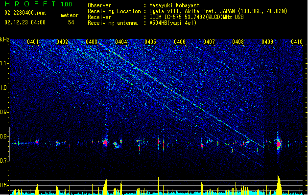
Task: Select the version number 1.00
Action: 67,4
